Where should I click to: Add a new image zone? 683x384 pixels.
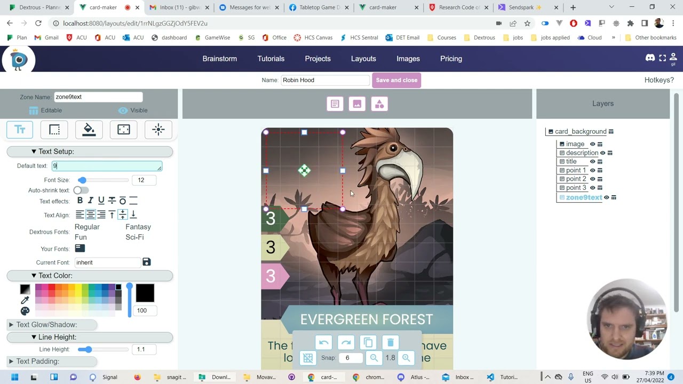tap(357, 104)
